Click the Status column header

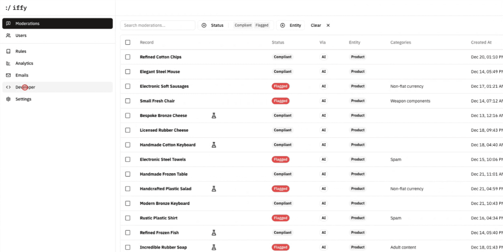tap(278, 42)
